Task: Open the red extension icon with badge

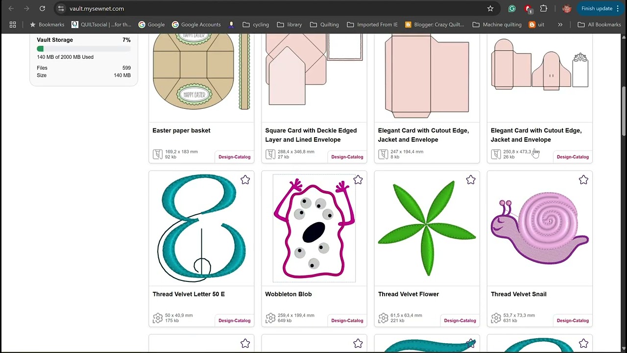Action: 528,8
